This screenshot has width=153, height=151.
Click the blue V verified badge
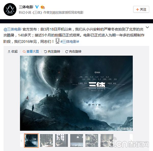click(37, 7)
